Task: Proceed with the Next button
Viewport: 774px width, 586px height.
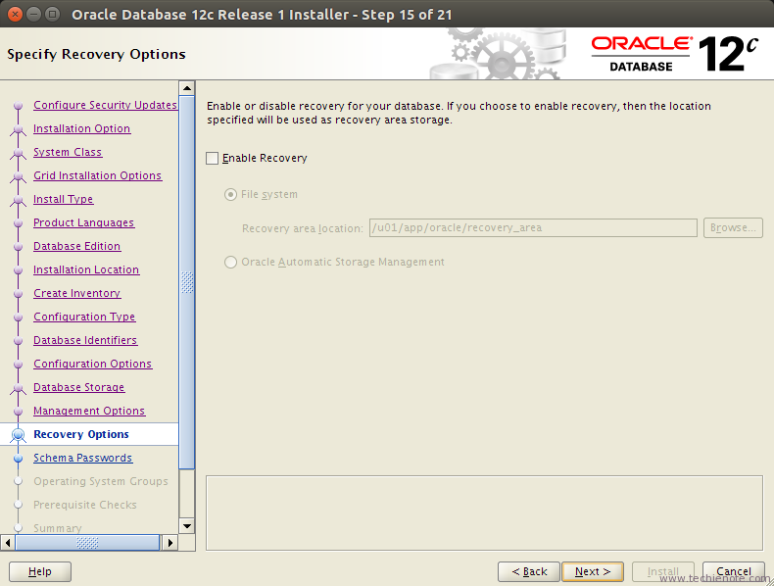Action: 593,571
